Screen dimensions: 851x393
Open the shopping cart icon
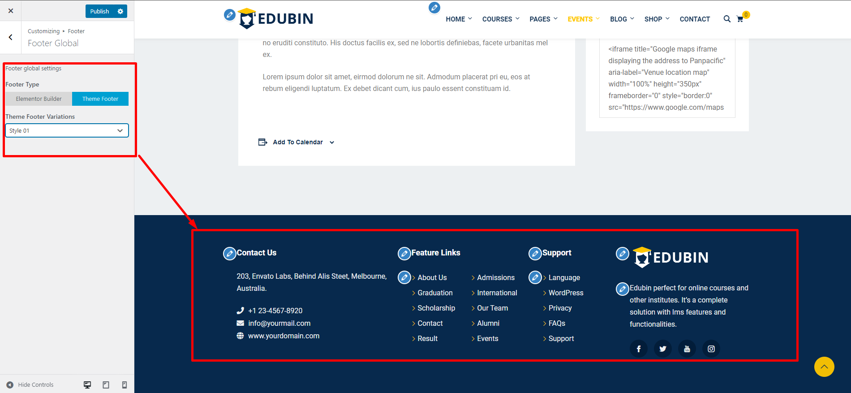point(740,19)
